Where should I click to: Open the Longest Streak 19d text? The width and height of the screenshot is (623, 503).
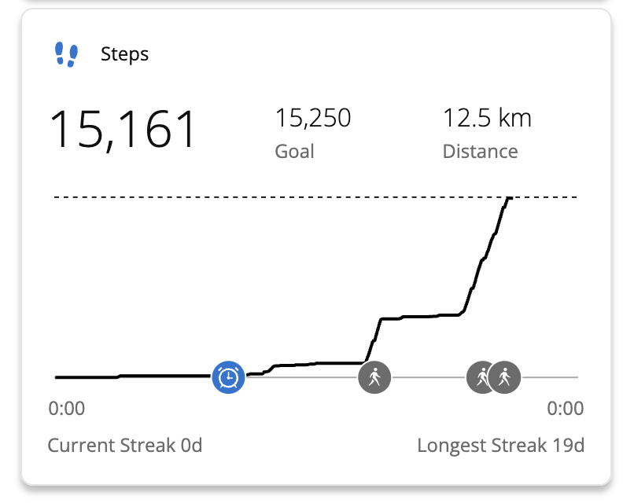pyautogui.click(x=500, y=446)
